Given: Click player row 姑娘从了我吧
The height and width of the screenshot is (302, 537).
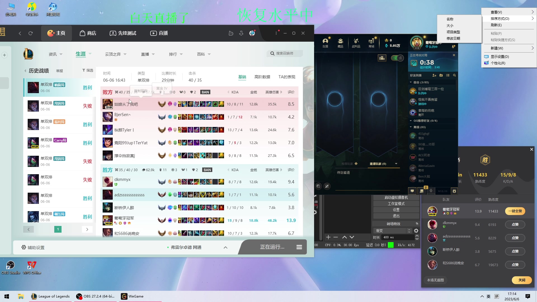Looking at the screenshot, I should [199, 104].
